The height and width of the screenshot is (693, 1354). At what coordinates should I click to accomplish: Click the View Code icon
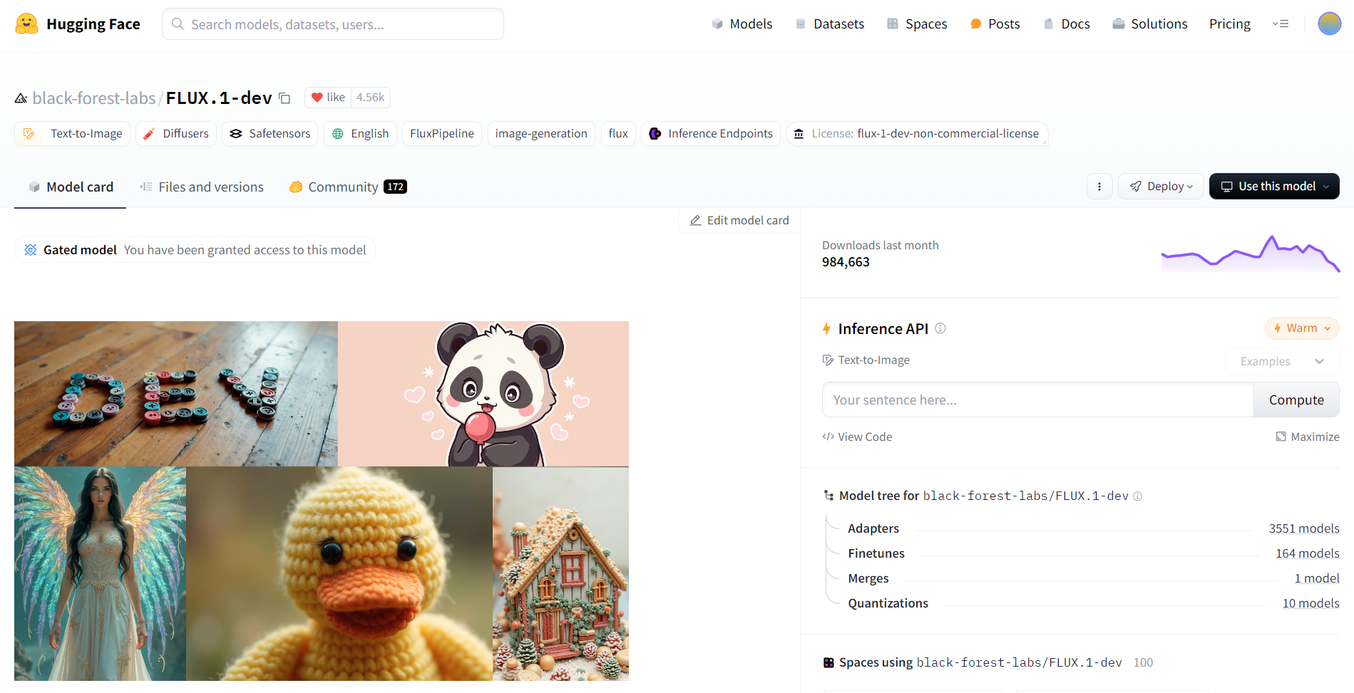tap(828, 437)
